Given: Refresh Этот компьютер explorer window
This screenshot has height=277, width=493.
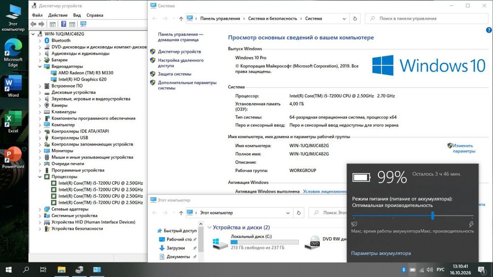Looking at the screenshot, I should pos(299,213).
